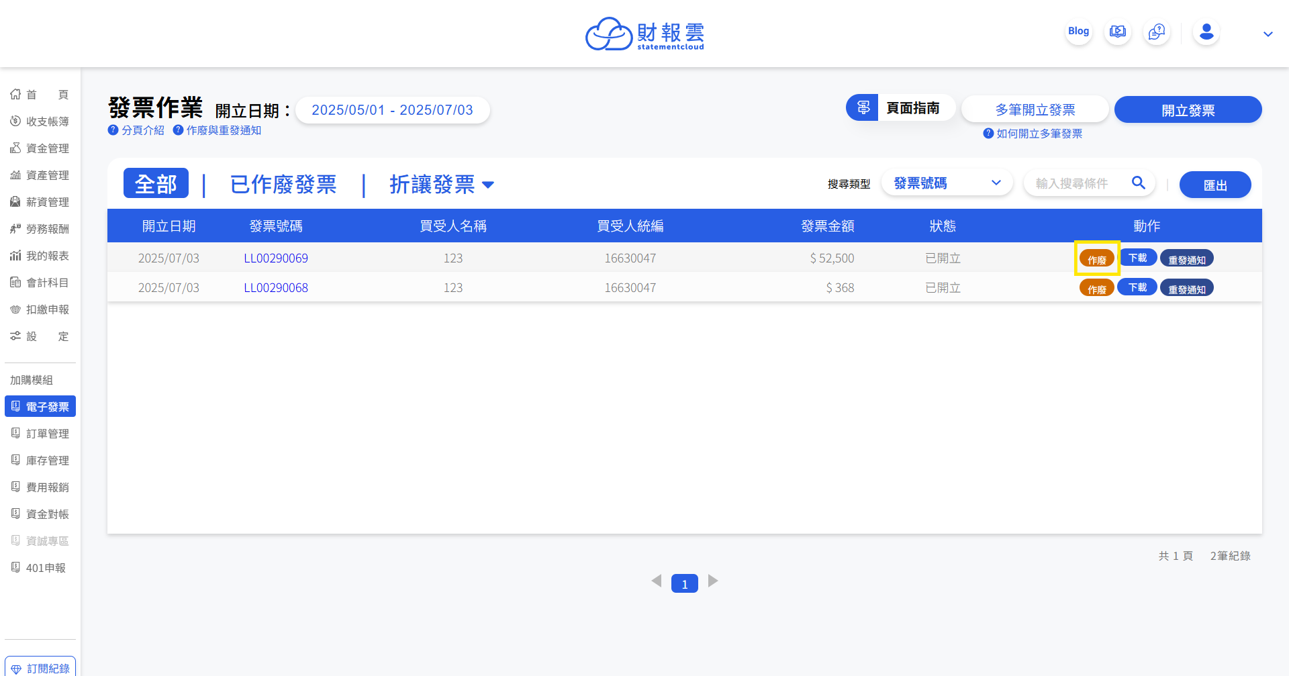The width and height of the screenshot is (1289, 676).
Task: Open 分頁介紹 help link
Action: (136, 130)
